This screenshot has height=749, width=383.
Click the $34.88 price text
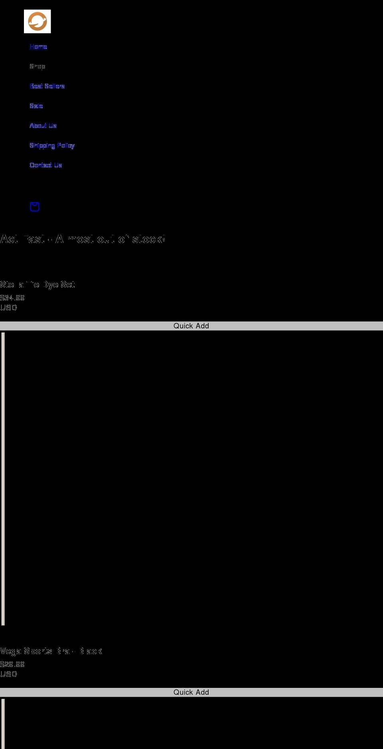point(12,298)
